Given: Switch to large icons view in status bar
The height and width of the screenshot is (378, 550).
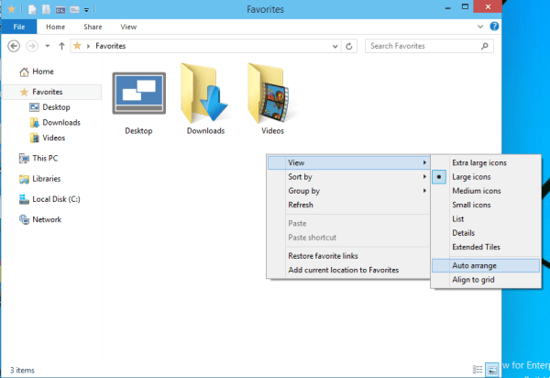Looking at the screenshot, I should point(492,369).
